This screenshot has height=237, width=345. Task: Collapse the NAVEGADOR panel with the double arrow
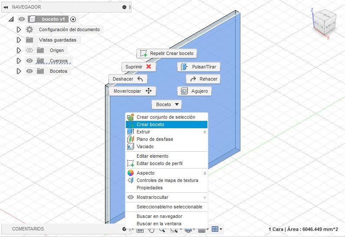point(6,7)
